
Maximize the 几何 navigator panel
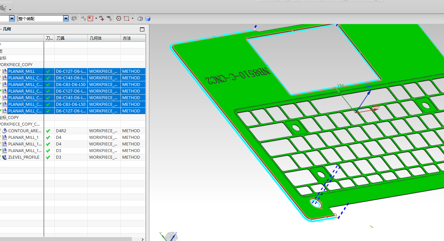tap(142, 29)
